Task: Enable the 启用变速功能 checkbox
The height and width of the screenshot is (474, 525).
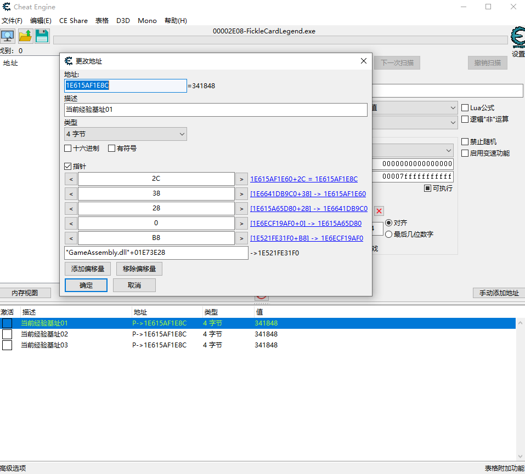Action: 465,153
